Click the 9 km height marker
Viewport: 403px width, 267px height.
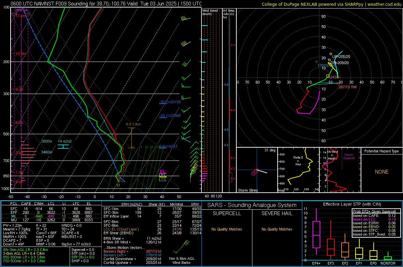(19, 90)
